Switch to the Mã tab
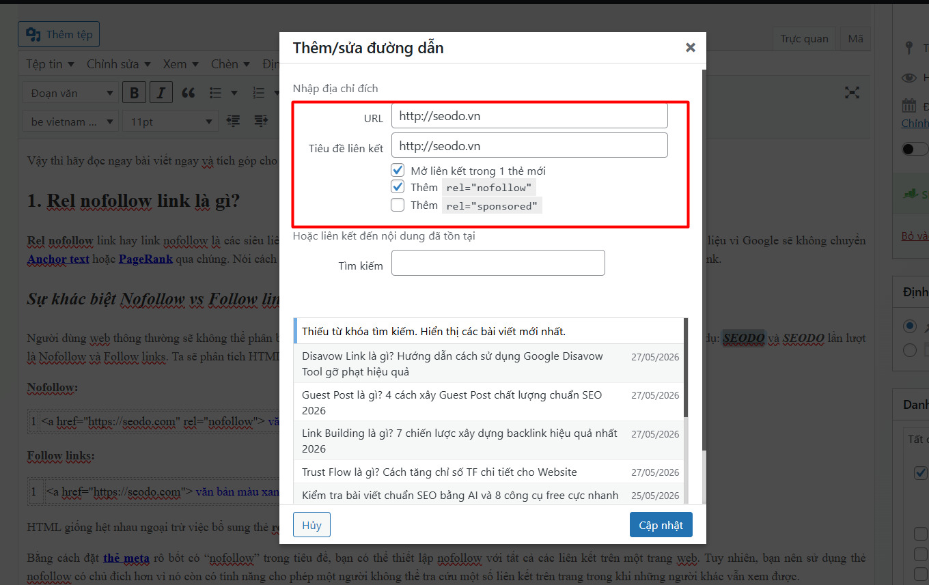Screen dimensions: 929x585 (855, 39)
